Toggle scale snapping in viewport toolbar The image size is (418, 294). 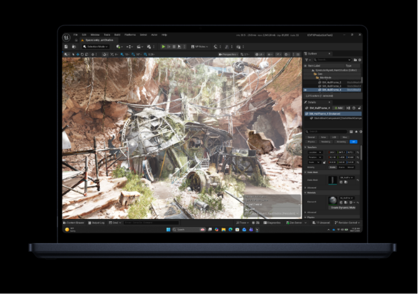tap(145, 54)
